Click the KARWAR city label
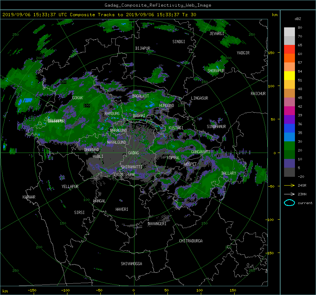Viewport: 316px width, 295px height. point(29,197)
